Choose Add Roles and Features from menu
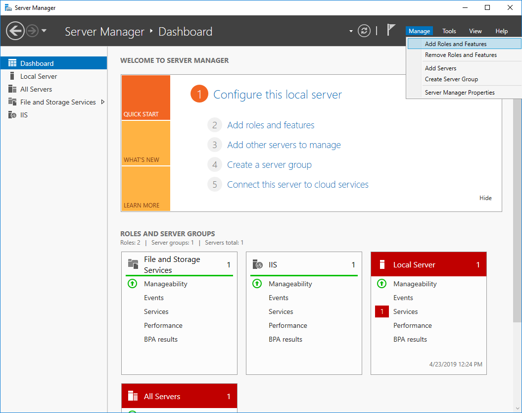Screen dimensions: 522x413 point(464,44)
